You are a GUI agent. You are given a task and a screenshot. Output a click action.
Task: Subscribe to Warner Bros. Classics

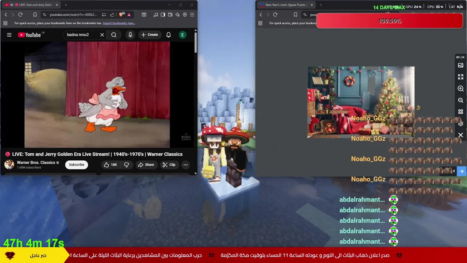click(x=77, y=165)
